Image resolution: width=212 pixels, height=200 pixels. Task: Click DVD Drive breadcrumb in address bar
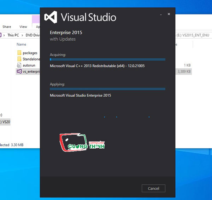pos(33,35)
